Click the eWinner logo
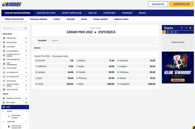Viewport: 195px width, 129px height. click(x=11, y=4)
